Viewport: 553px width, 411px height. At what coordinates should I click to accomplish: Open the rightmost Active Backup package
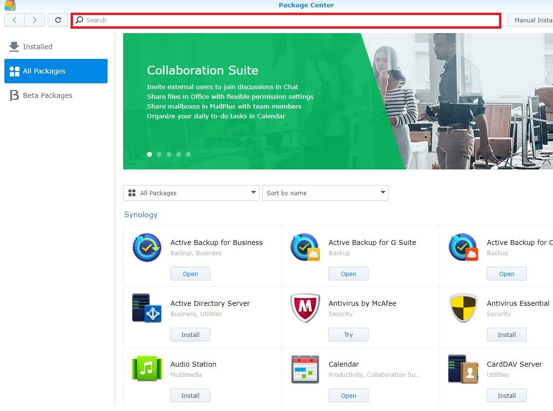point(506,274)
